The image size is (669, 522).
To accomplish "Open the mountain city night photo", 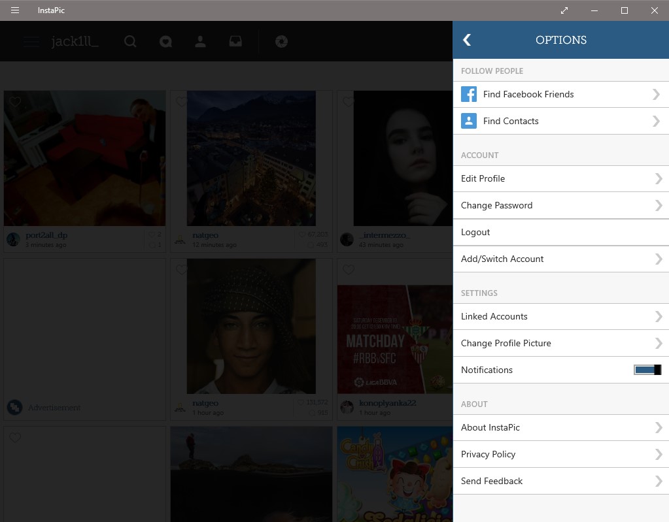I will click(x=251, y=158).
